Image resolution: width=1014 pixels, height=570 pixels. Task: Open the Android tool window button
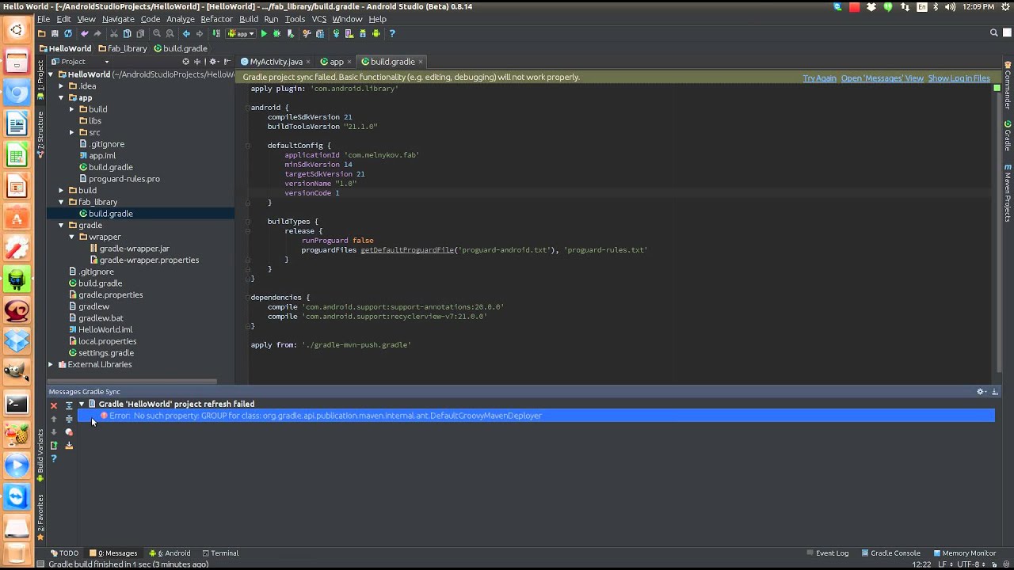(170, 553)
